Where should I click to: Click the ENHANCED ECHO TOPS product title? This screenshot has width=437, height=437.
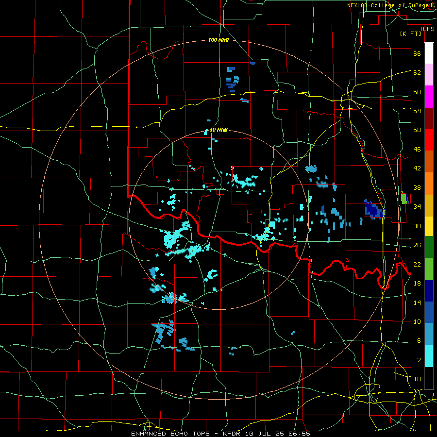[170, 434]
